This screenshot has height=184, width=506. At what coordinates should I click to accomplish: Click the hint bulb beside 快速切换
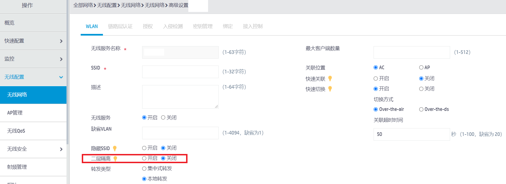coord(330,89)
